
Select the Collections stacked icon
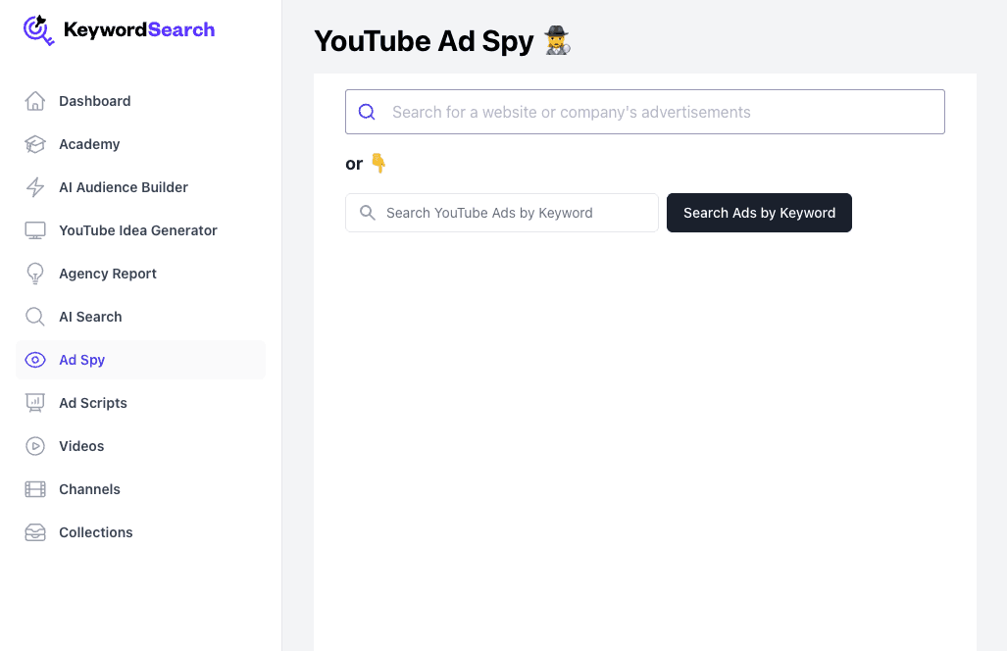(x=35, y=532)
